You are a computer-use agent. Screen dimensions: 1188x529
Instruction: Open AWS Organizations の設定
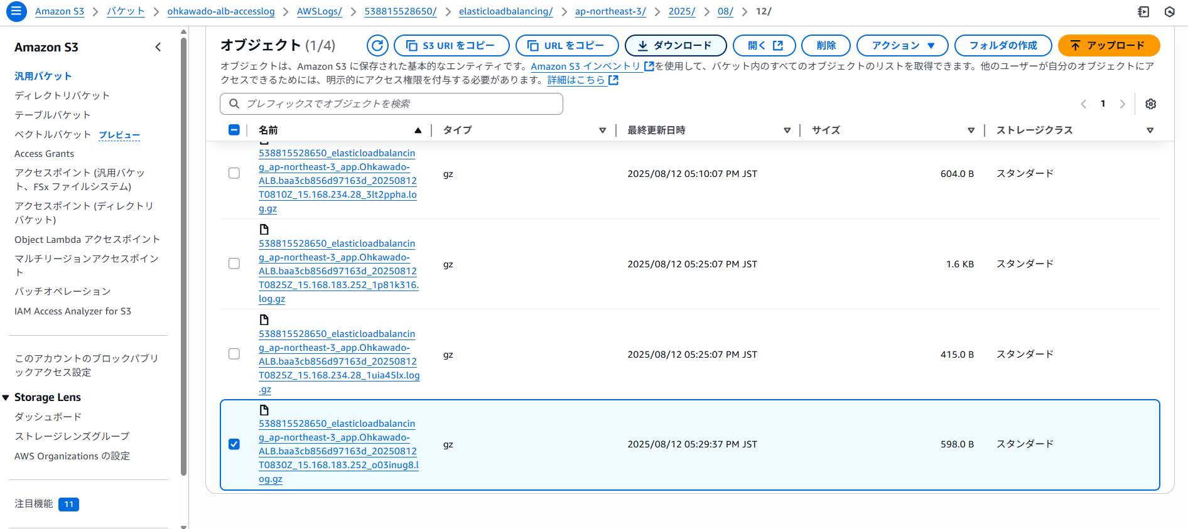[x=72, y=456]
